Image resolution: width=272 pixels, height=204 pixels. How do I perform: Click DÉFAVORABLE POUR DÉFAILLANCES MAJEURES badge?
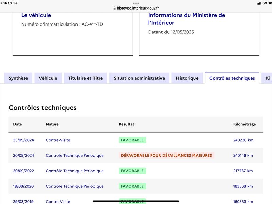[167, 155]
